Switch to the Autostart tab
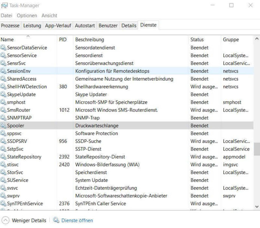The height and width of the screenshot is (228, 260). click(x=85, y=26)
